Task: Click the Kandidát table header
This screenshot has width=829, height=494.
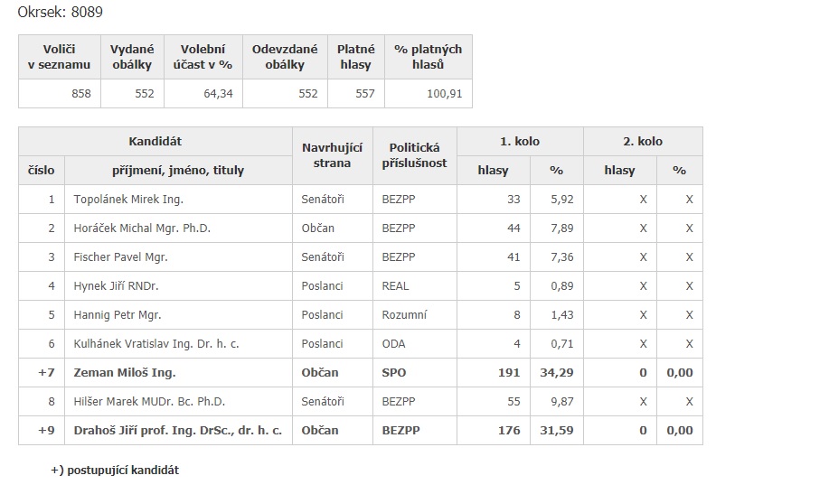Action: pos(155,141)
